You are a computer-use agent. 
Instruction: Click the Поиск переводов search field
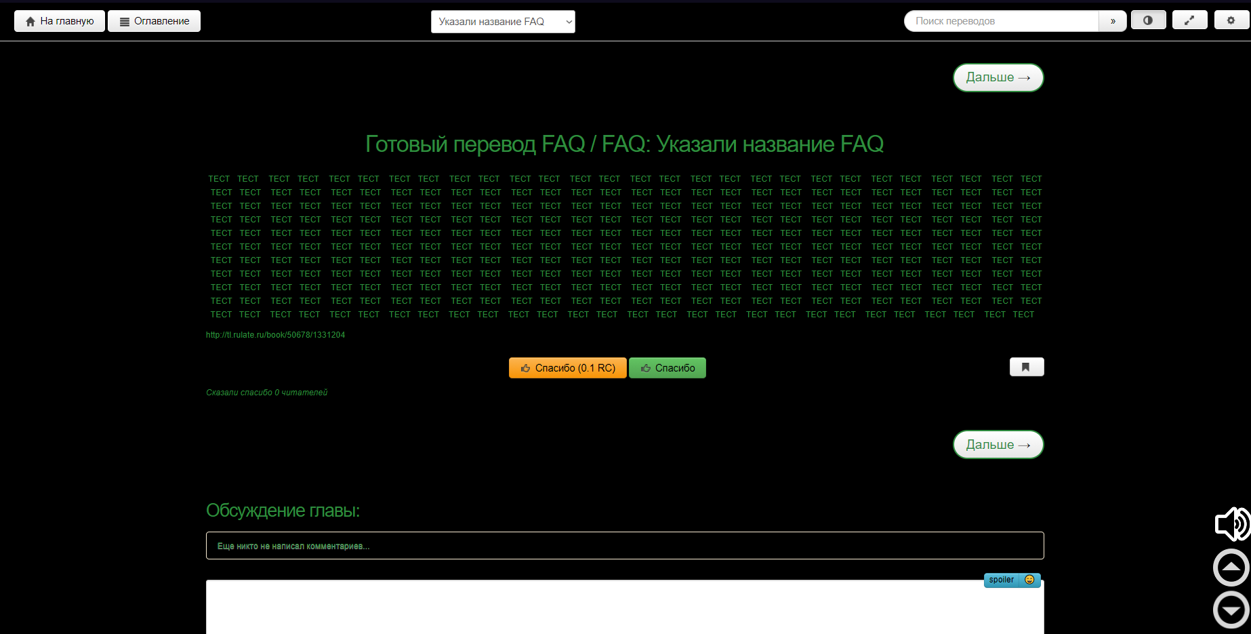(1000, 21)
